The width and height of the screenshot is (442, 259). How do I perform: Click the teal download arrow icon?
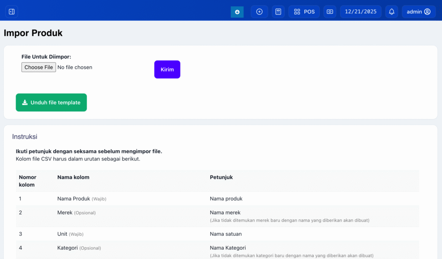tap(237, 12)
